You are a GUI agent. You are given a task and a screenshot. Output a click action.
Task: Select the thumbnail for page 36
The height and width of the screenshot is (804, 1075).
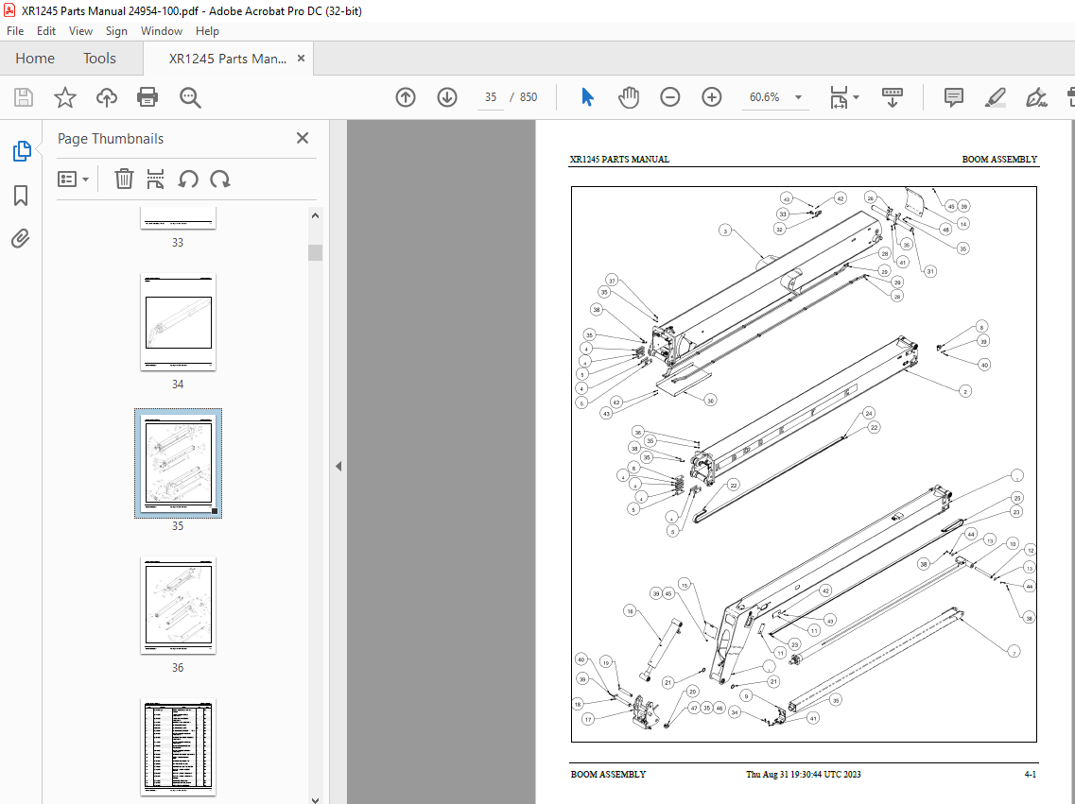tap(178, 605)
